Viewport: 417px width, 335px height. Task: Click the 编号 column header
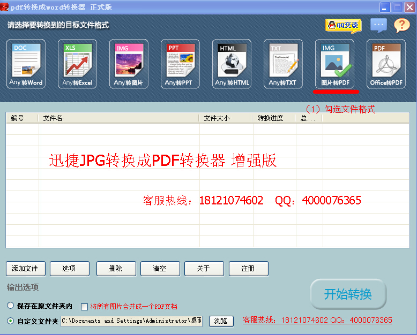(x=22, y=118)
